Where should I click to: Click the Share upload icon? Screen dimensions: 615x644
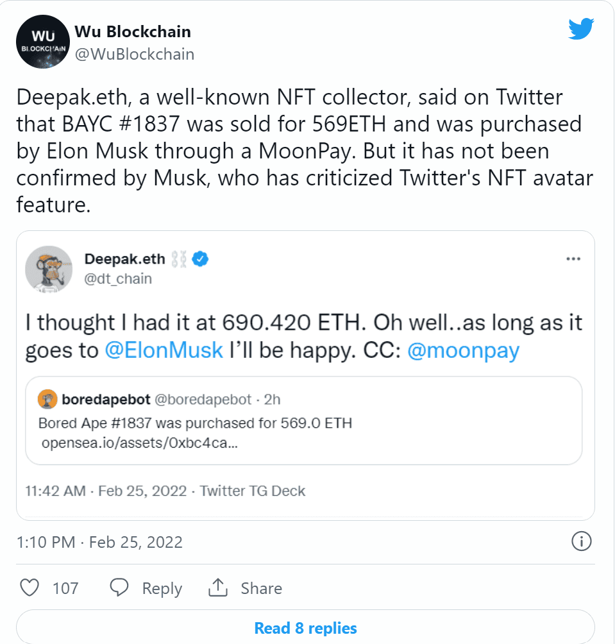[x=217, y=588]
